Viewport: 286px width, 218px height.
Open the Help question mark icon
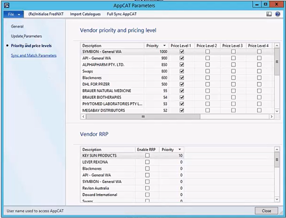278,14
